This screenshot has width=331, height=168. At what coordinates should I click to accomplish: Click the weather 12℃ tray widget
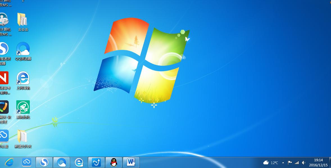coord(271,163)
